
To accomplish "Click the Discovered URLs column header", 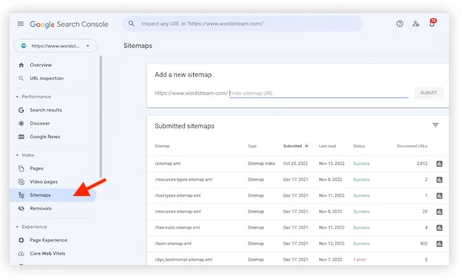I will pyautogui.click(x=412, y=146).
